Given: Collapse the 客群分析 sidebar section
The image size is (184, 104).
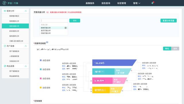Looking at the screenshot, I should coord(26,11).
